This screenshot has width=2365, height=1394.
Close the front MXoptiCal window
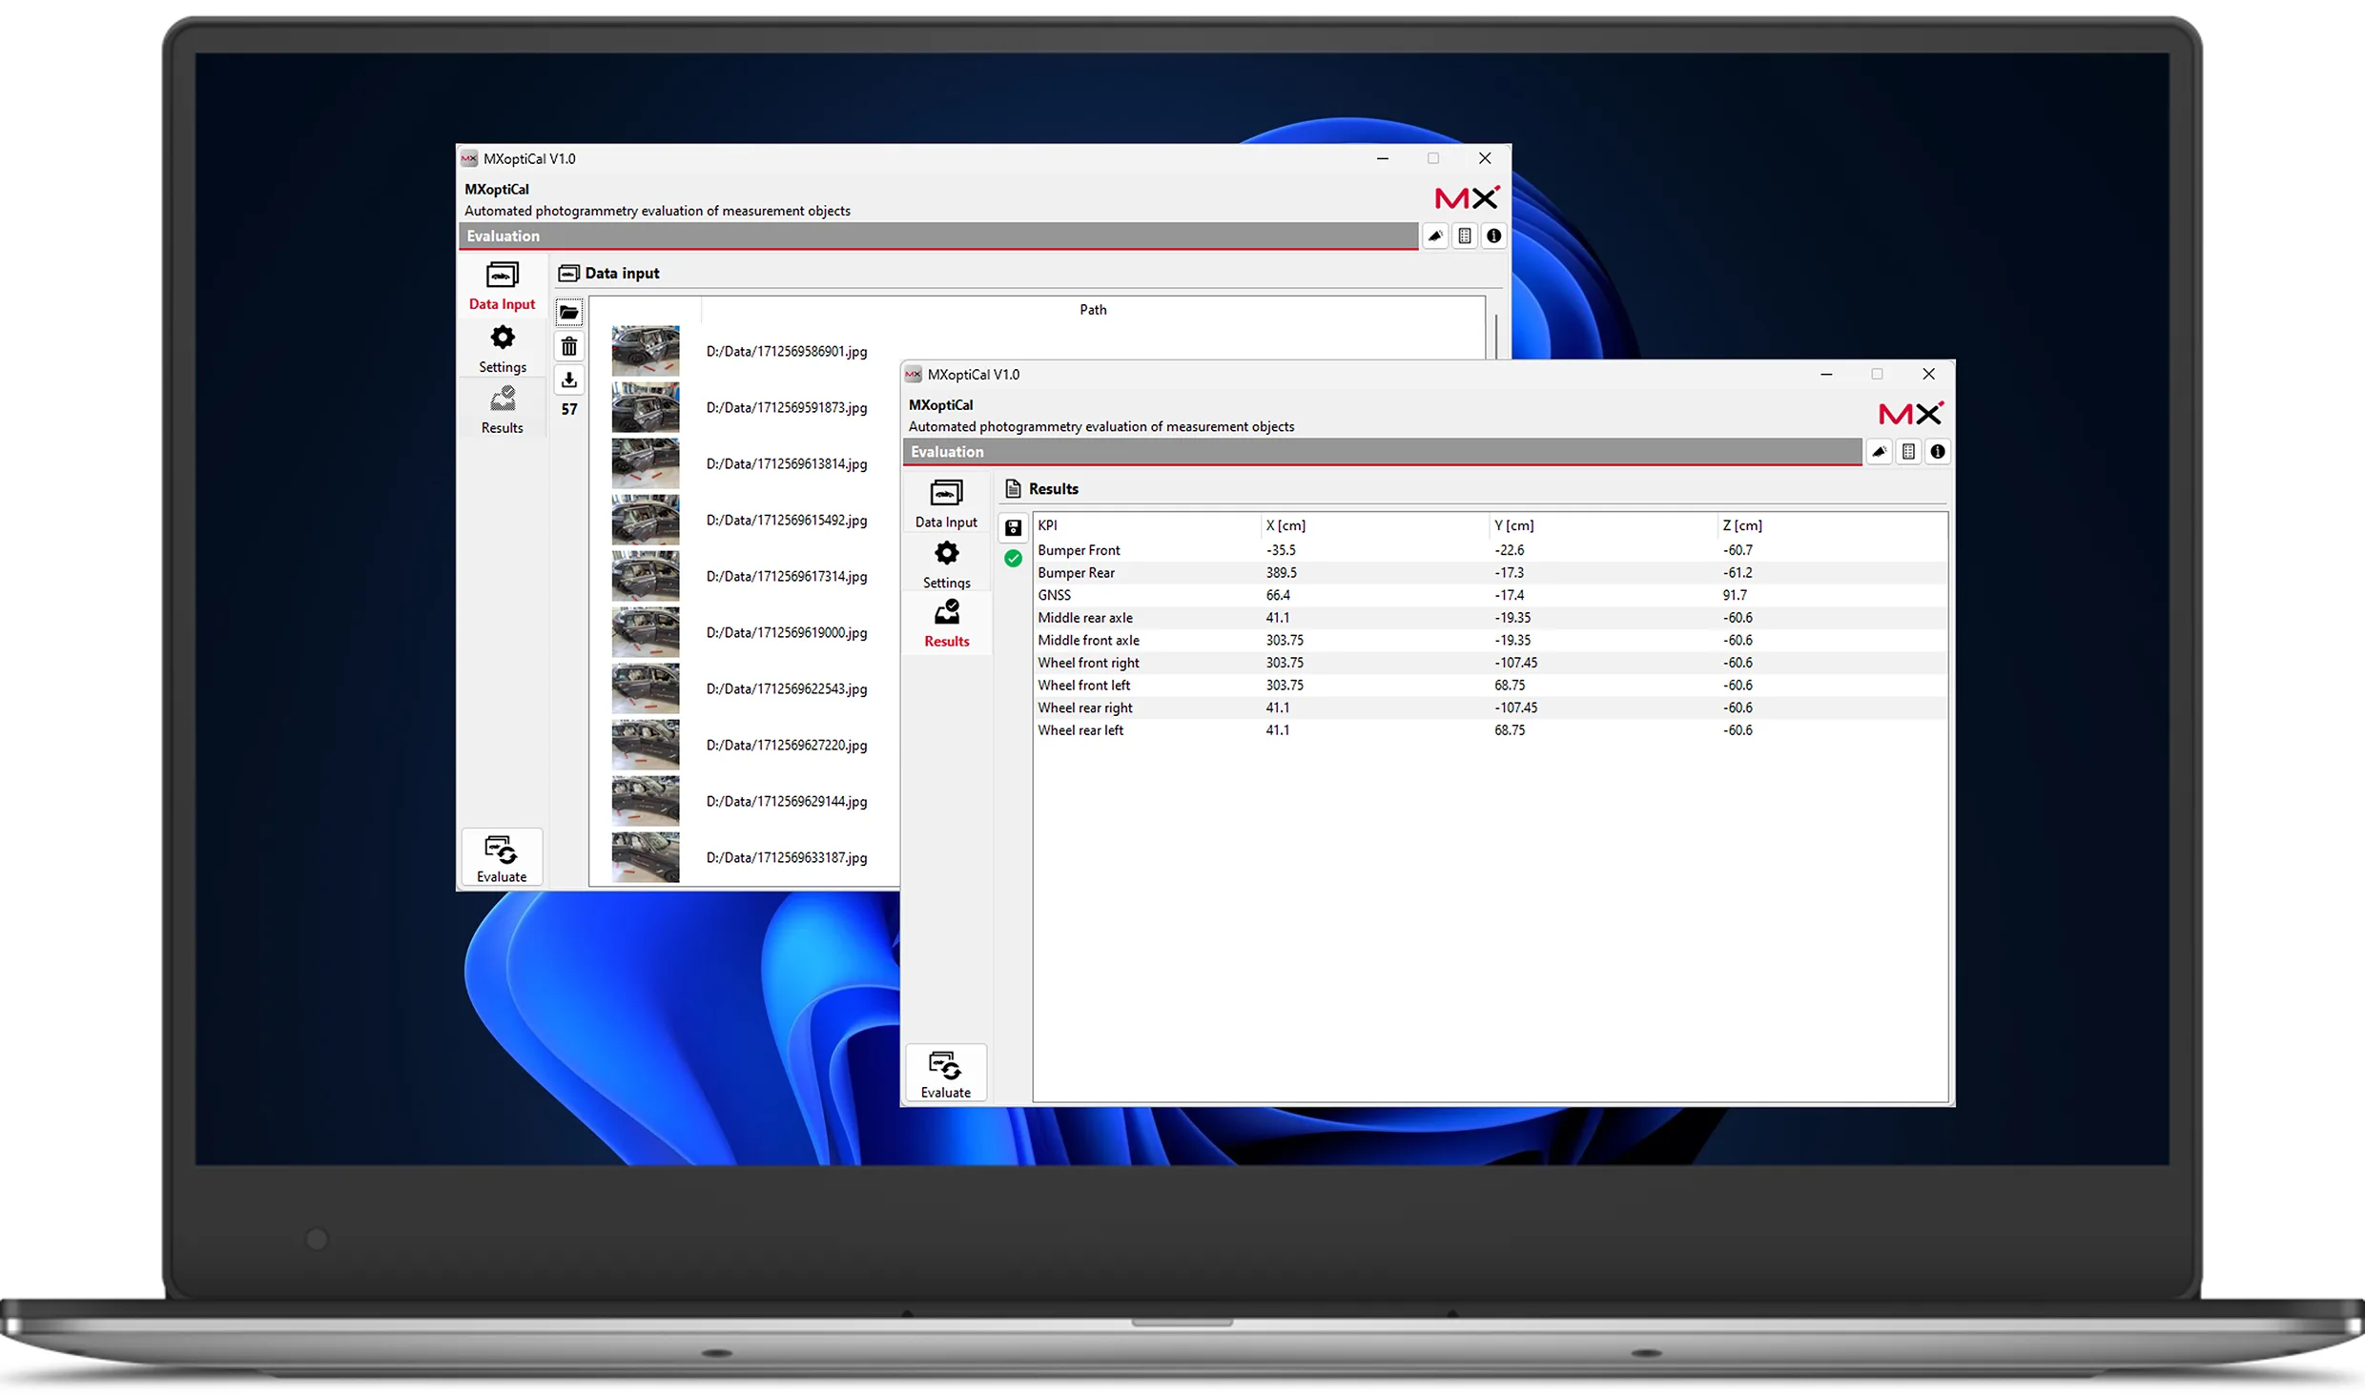[x=1928, y=374]
